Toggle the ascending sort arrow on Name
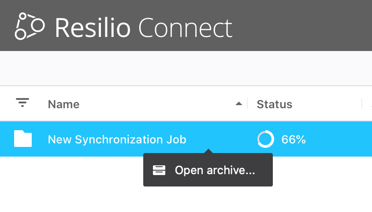Image resolution: width=372 pixels, height=212 pixels. click(x=239, y=104)
